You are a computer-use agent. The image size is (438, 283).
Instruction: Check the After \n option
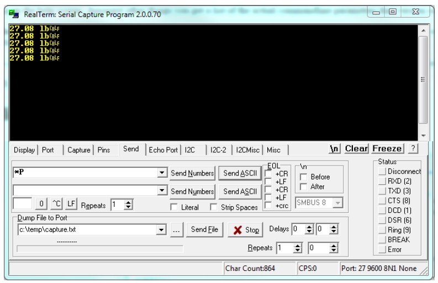pos(303,186)
